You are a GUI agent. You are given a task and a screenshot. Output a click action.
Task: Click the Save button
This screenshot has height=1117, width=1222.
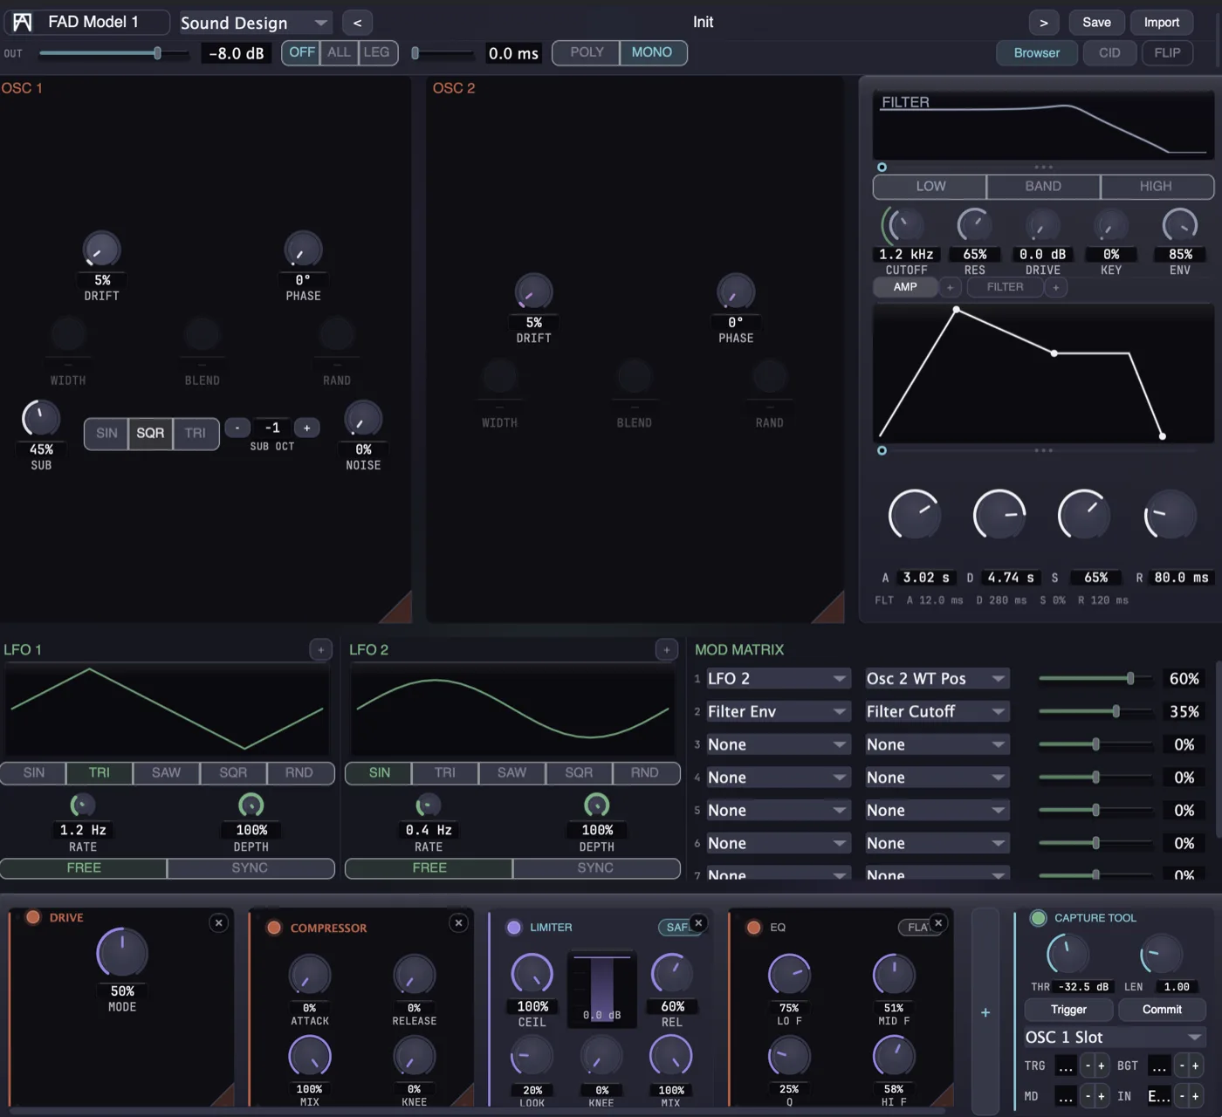tap(1096, 23)
